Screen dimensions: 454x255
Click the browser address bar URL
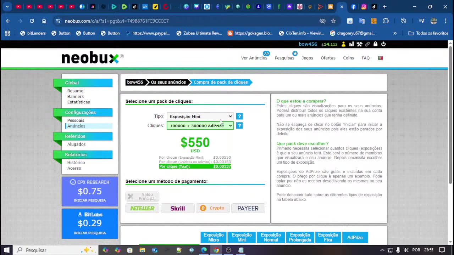pyautogui.click(x=117, y=21)
